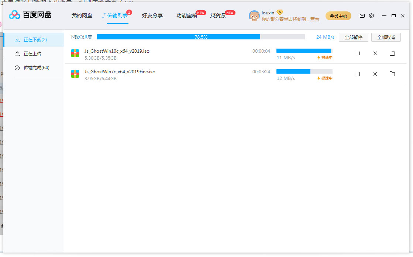
Task: Click the 5.30GB/5.35GB size text
Action: [100, 58]
